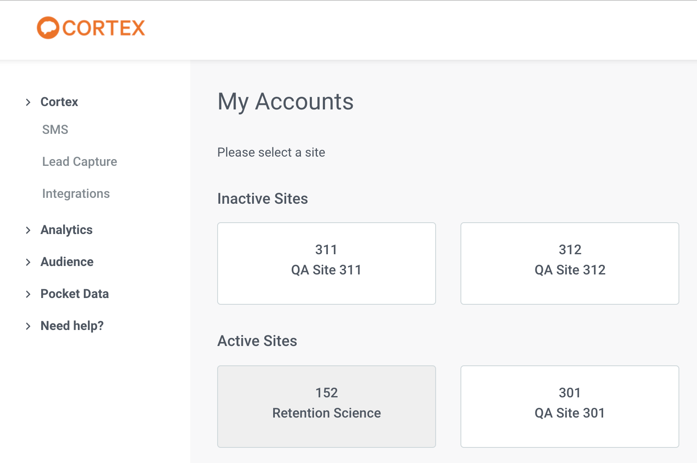Expand the Analytics chevron arrow
Image resolution: width=697 pixels, height=463 pixels.
click(28, 230)
